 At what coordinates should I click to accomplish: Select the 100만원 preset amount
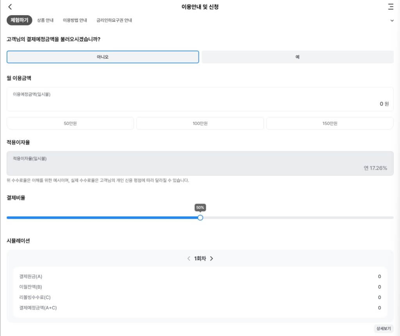[200, 123]
